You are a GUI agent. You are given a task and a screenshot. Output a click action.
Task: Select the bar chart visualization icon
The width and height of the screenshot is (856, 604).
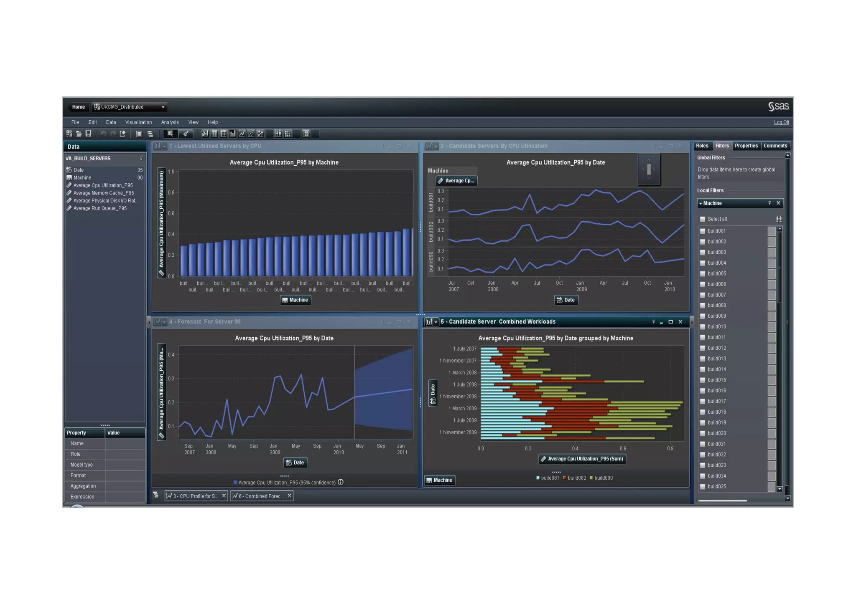(x=232, y=134)
